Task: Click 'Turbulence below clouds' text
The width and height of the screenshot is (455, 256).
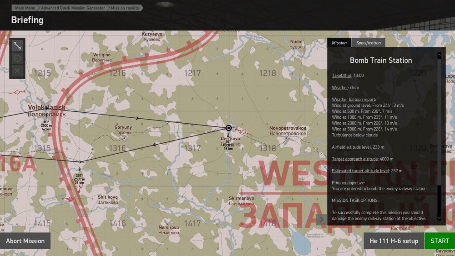Action: pyautogui.click(x=355, y=135)
